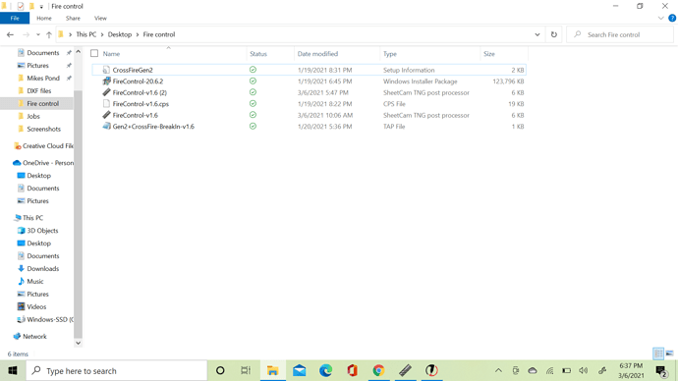Expand the ribbon chevron
Viewport: 678px width, 381px height.
coord(660,18)
